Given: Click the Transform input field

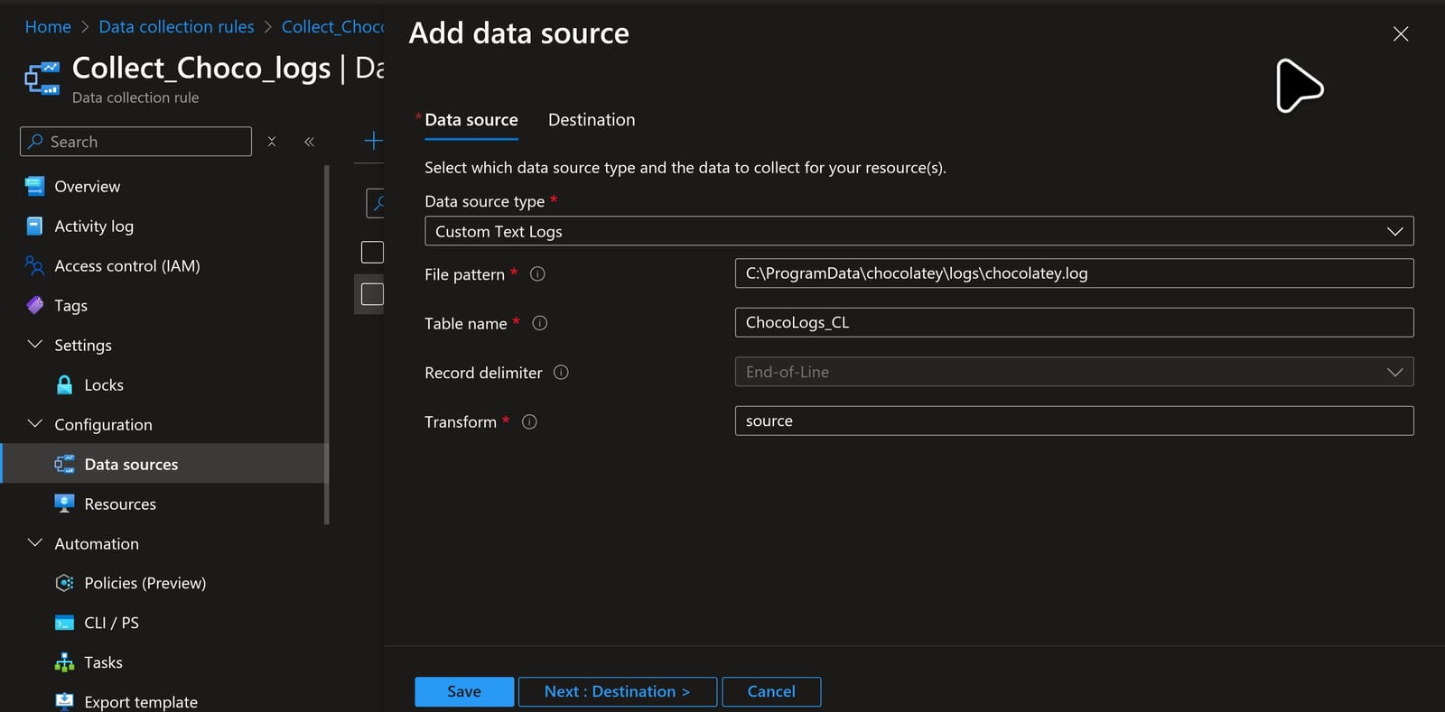Looking at the screenshot, I should click(x=1075, y=421).
